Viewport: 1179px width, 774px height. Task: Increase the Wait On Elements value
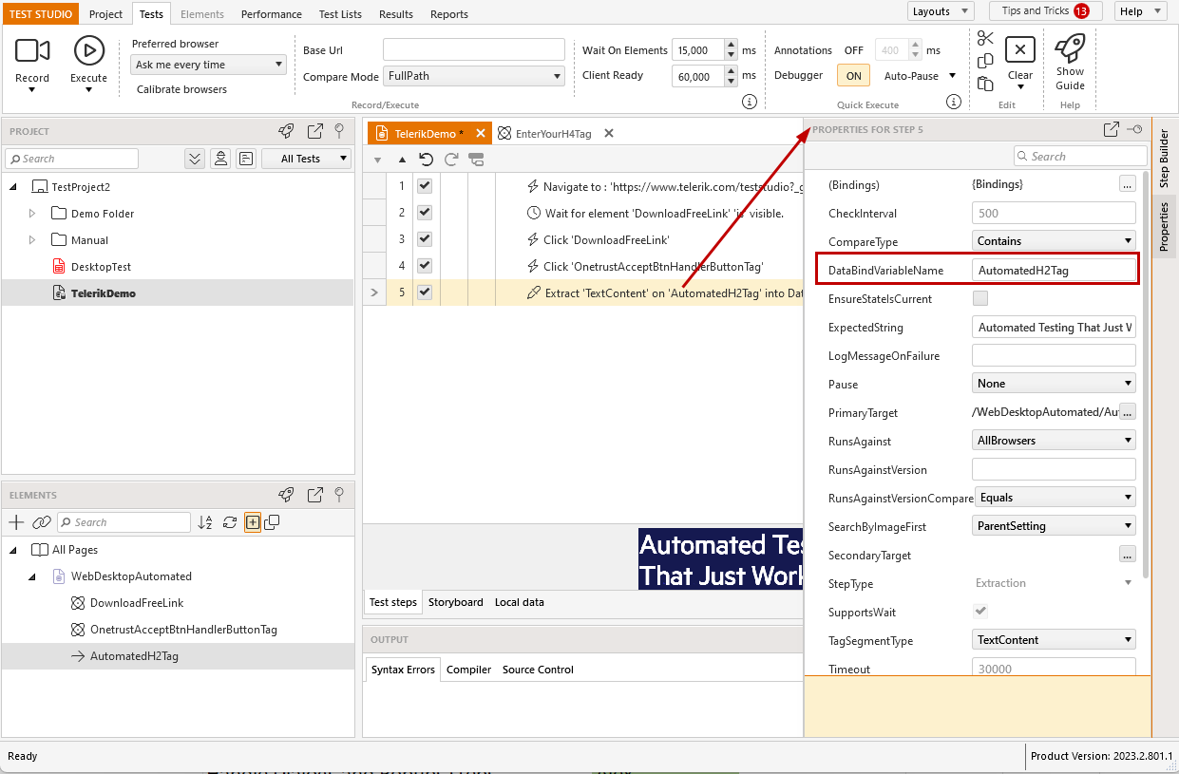click(x=731, y=45)
